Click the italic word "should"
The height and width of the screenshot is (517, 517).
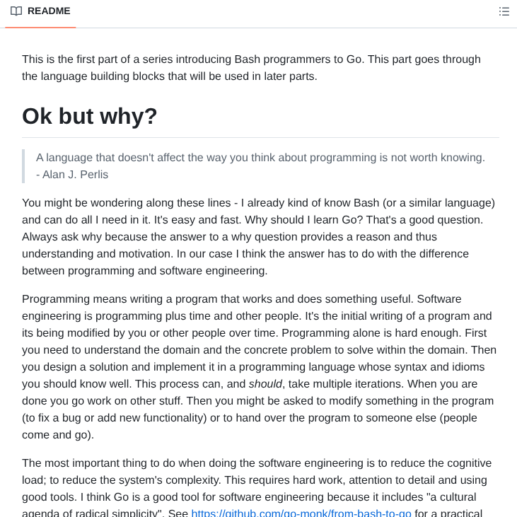pyautogui.click(x=265, y=384)
